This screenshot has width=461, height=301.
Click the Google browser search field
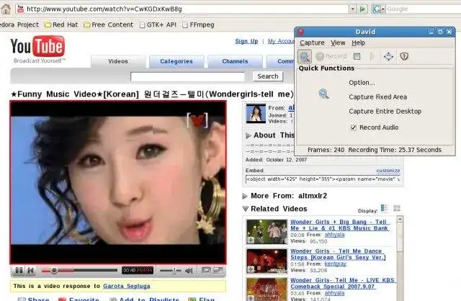tap(424, 9)
